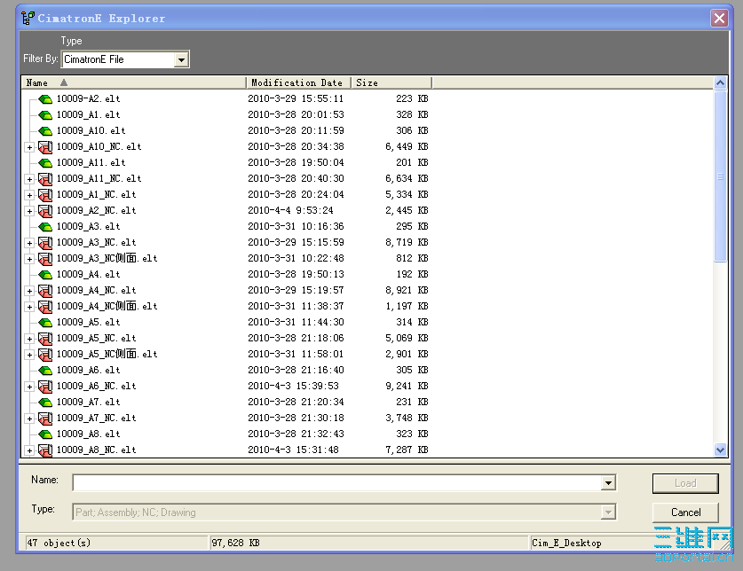Viewport: 743px width, 571px height.
Task: Expand the 10009_A2_NC.elt tree node
Action: (30, 211)
